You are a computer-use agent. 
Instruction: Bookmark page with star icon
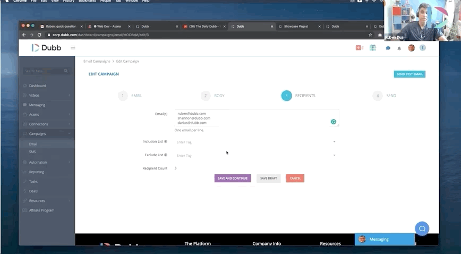tap(370, 35)
